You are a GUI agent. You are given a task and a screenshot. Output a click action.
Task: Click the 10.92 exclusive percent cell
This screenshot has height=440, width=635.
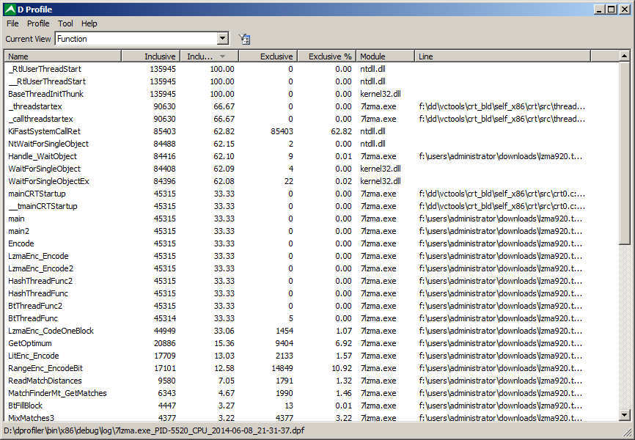click(x=341, y=368)
